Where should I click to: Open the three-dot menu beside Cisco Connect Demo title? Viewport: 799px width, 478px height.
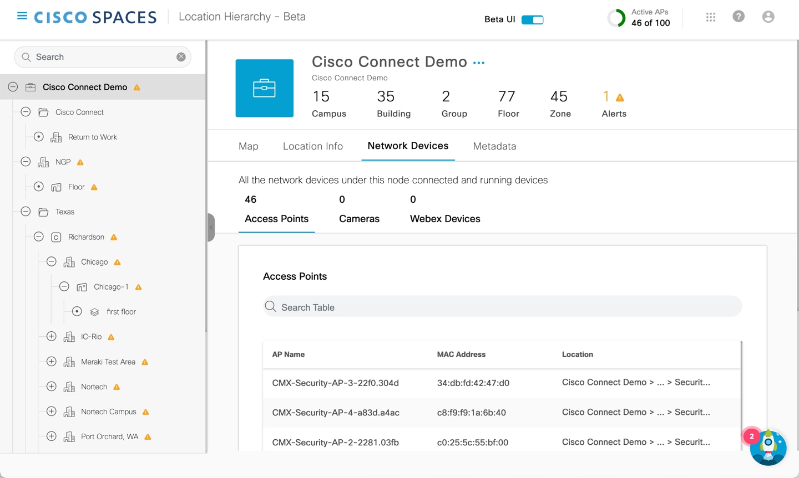(x=479, y=63)
